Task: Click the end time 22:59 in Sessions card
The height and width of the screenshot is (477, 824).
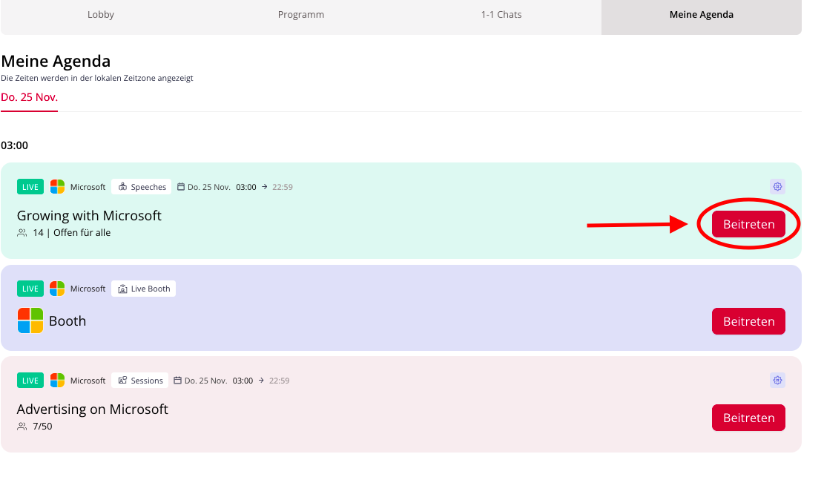Action: pyautogui.click(x=279, y=381)
